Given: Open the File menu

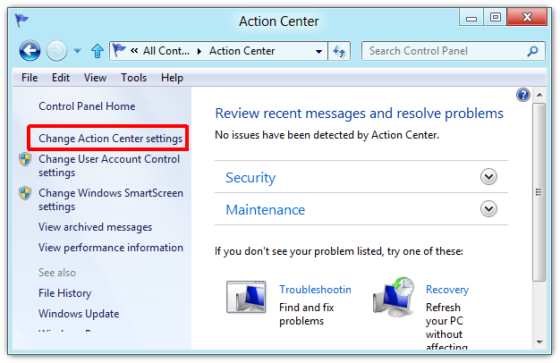Looking at the screenshot, I should coord(30,78).
